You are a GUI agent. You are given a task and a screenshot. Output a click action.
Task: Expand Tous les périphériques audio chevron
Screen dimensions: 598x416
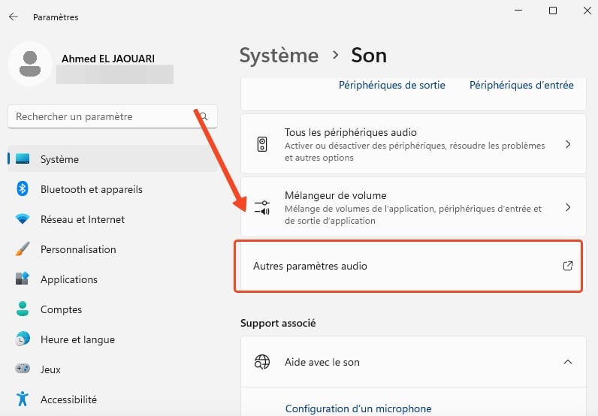[568, 144]
